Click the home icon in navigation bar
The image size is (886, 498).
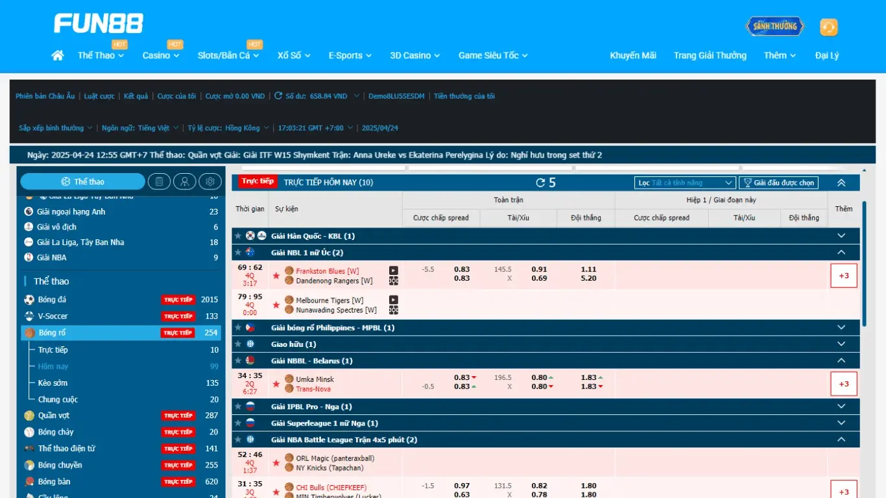(x=58, y=56)
